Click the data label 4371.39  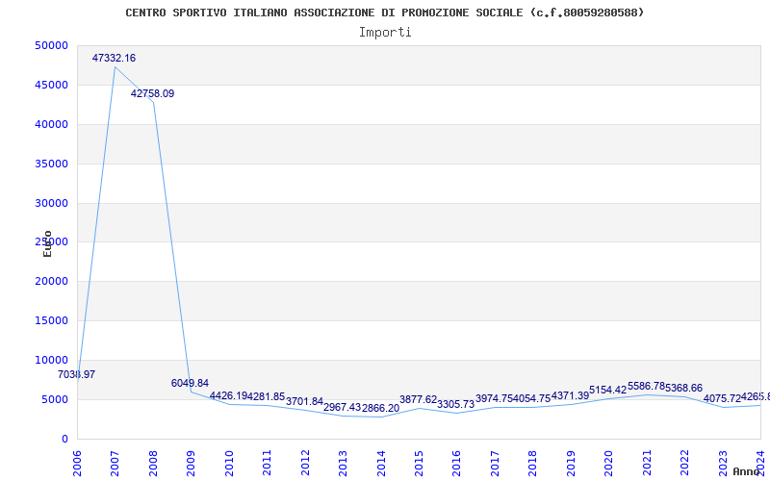click(571, 396)
